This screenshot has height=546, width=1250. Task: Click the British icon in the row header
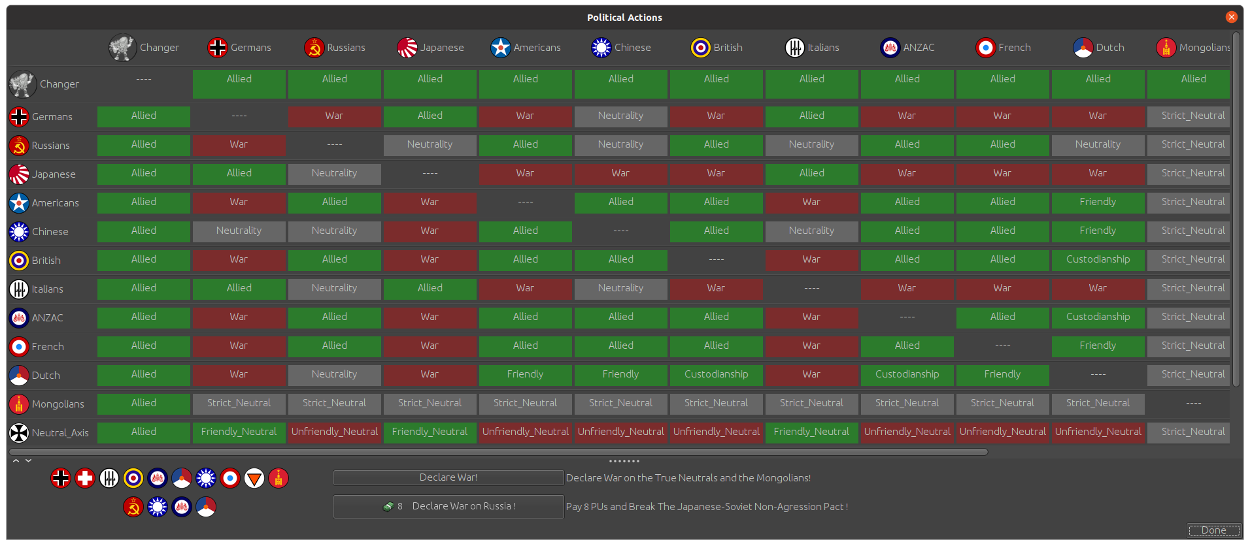pyautogui.click(x=19, y=261)
